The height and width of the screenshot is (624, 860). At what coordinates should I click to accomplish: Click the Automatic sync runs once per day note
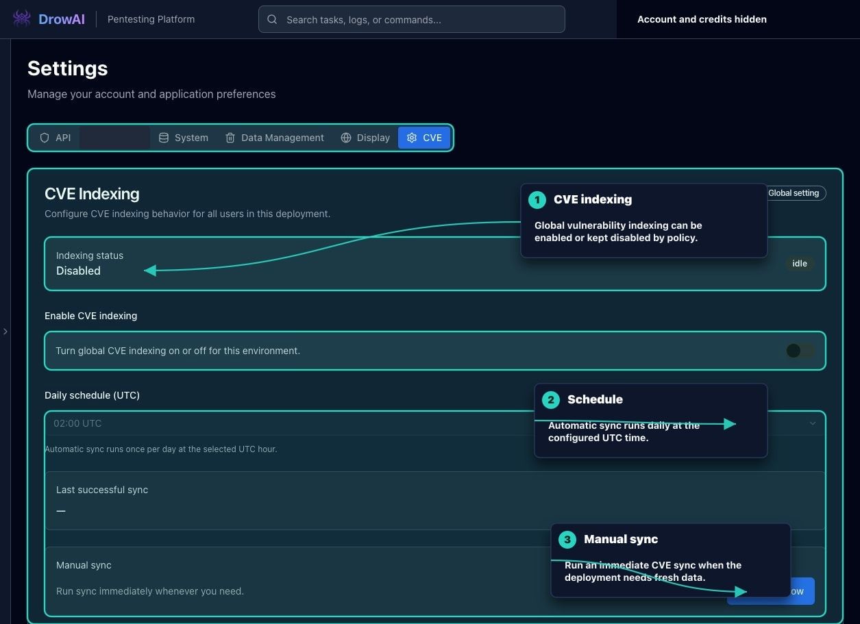(161, 449)
